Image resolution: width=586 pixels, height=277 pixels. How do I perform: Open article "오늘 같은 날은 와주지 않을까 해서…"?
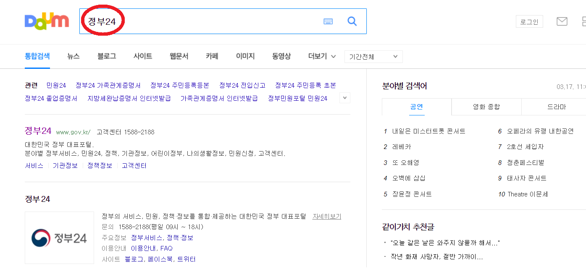click(x=445, y=243)
